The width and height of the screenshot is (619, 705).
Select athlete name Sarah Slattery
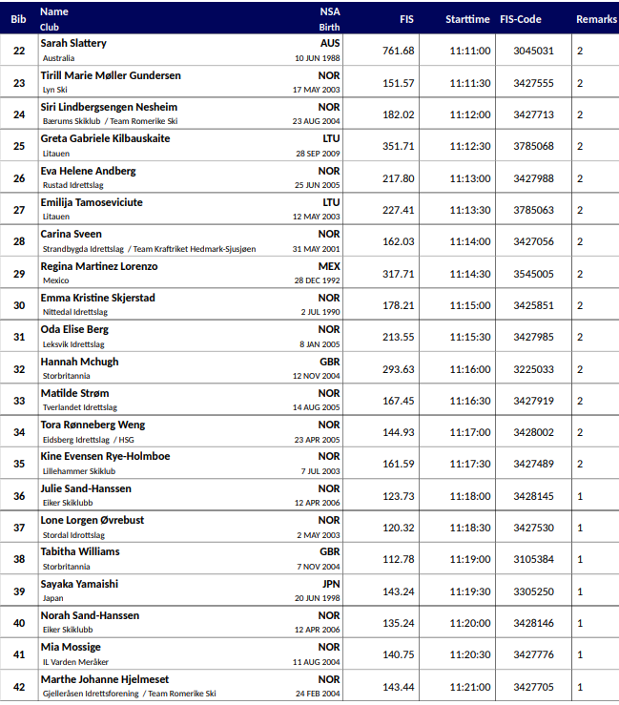click(x=73, y=44)
